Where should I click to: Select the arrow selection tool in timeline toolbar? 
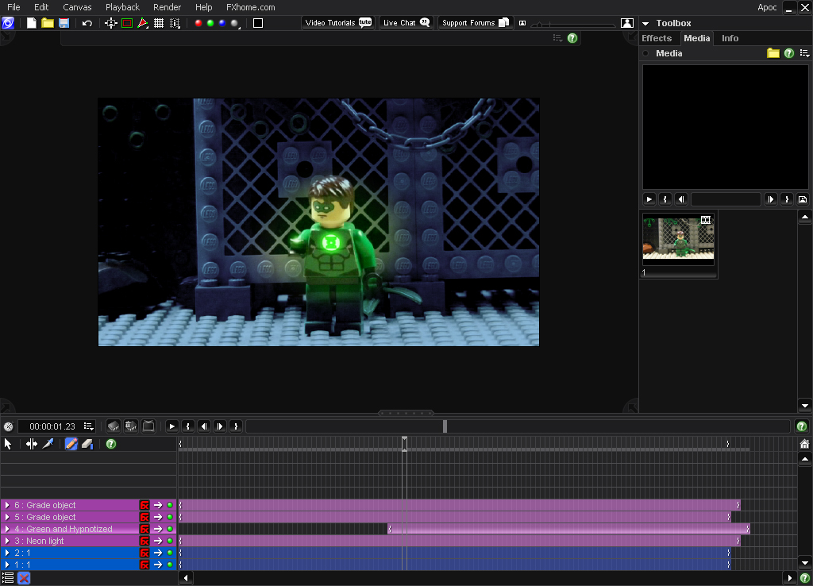tap(8, 444)
